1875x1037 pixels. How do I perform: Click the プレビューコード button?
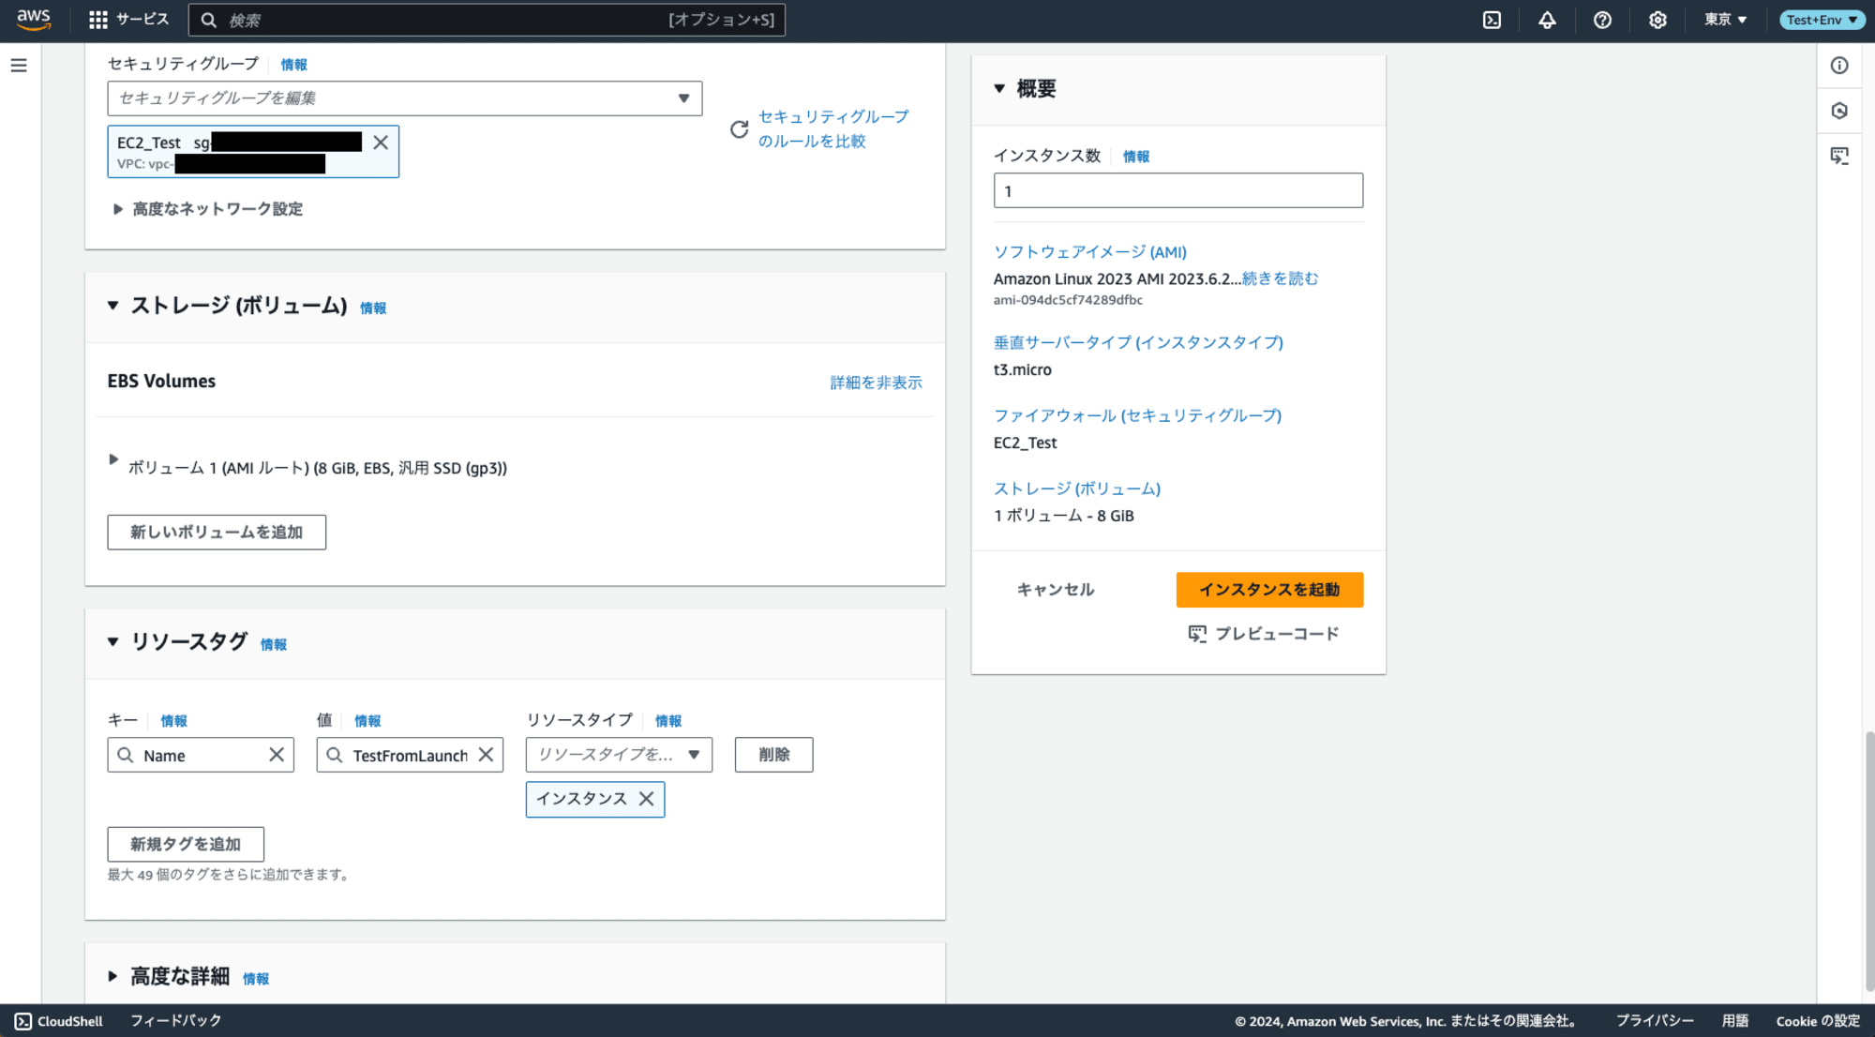tap(1263, 635)
